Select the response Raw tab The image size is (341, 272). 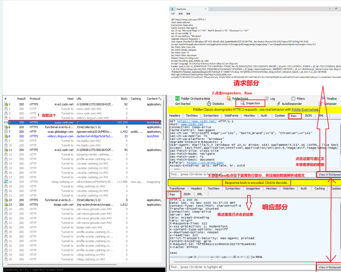(173, 194)
